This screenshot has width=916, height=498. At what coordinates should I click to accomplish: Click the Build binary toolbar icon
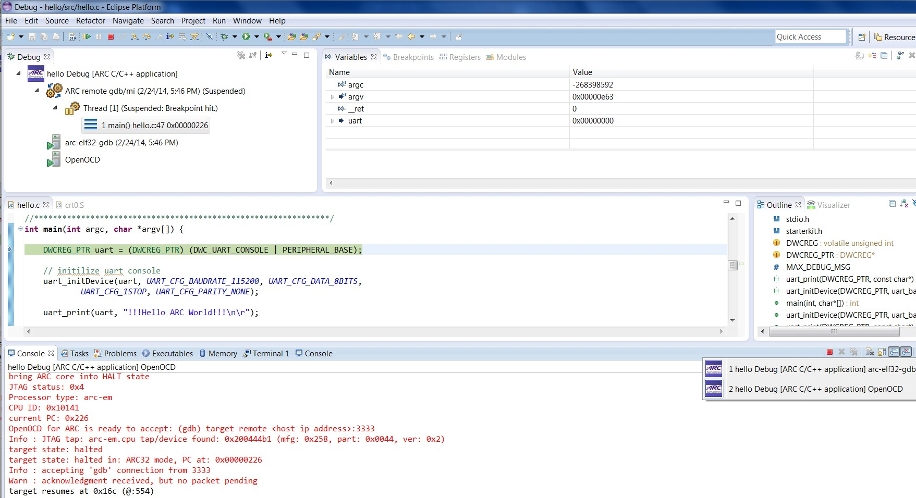click(72, 36)
